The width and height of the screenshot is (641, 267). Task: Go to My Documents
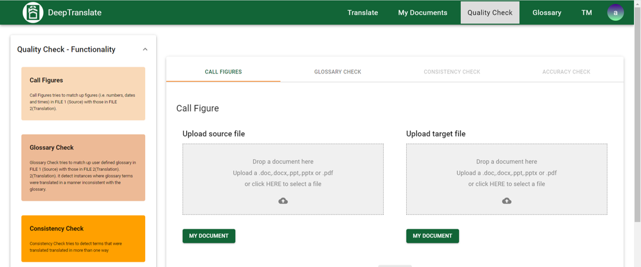(423, 12)
